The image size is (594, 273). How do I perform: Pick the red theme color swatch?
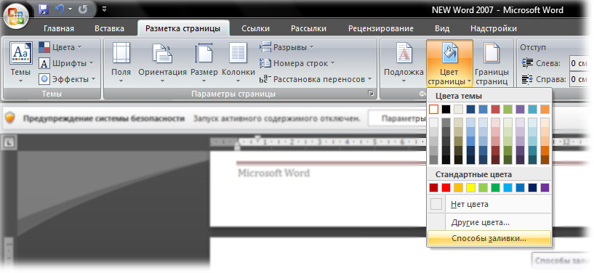tap(495, 110)
